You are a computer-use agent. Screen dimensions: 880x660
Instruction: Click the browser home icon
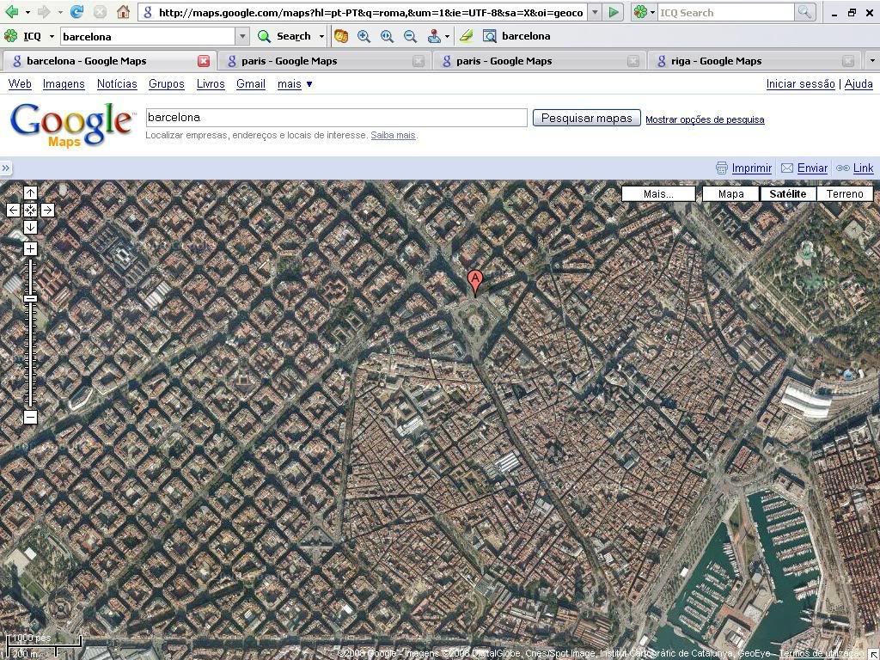point(123,12)
